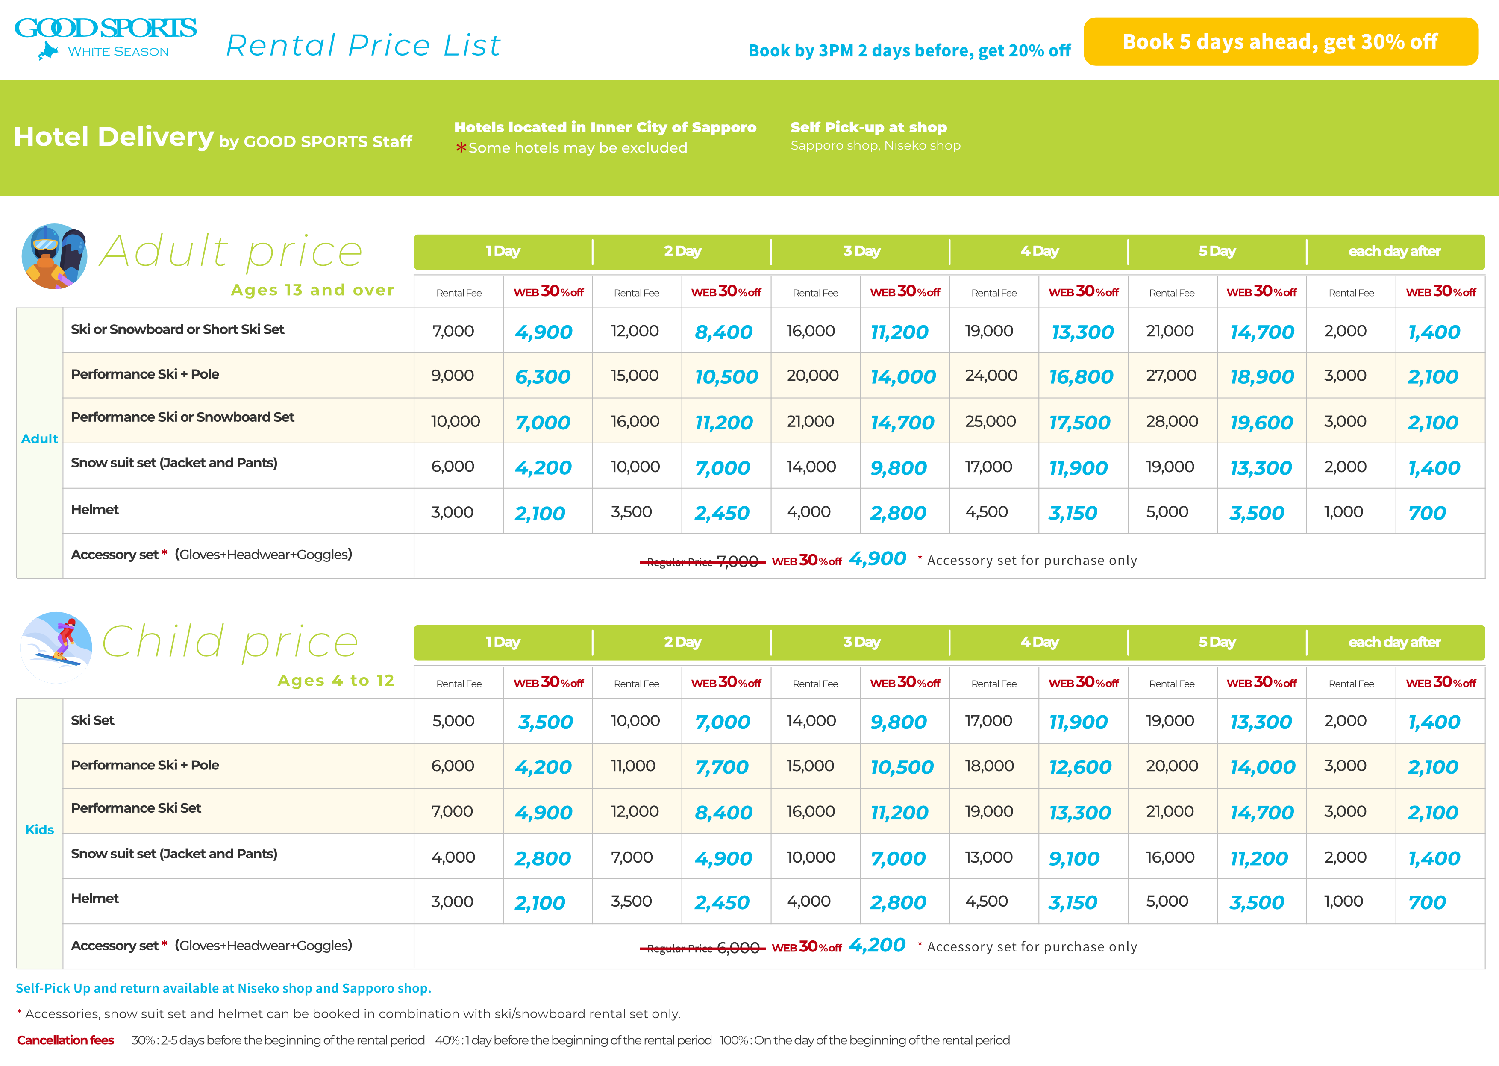The image size is (1499, 1066).
Task: Click adult Performance Ski + Pole 5 Day price 18,900
Action: pyautogui.click(x=1261, y=377)
